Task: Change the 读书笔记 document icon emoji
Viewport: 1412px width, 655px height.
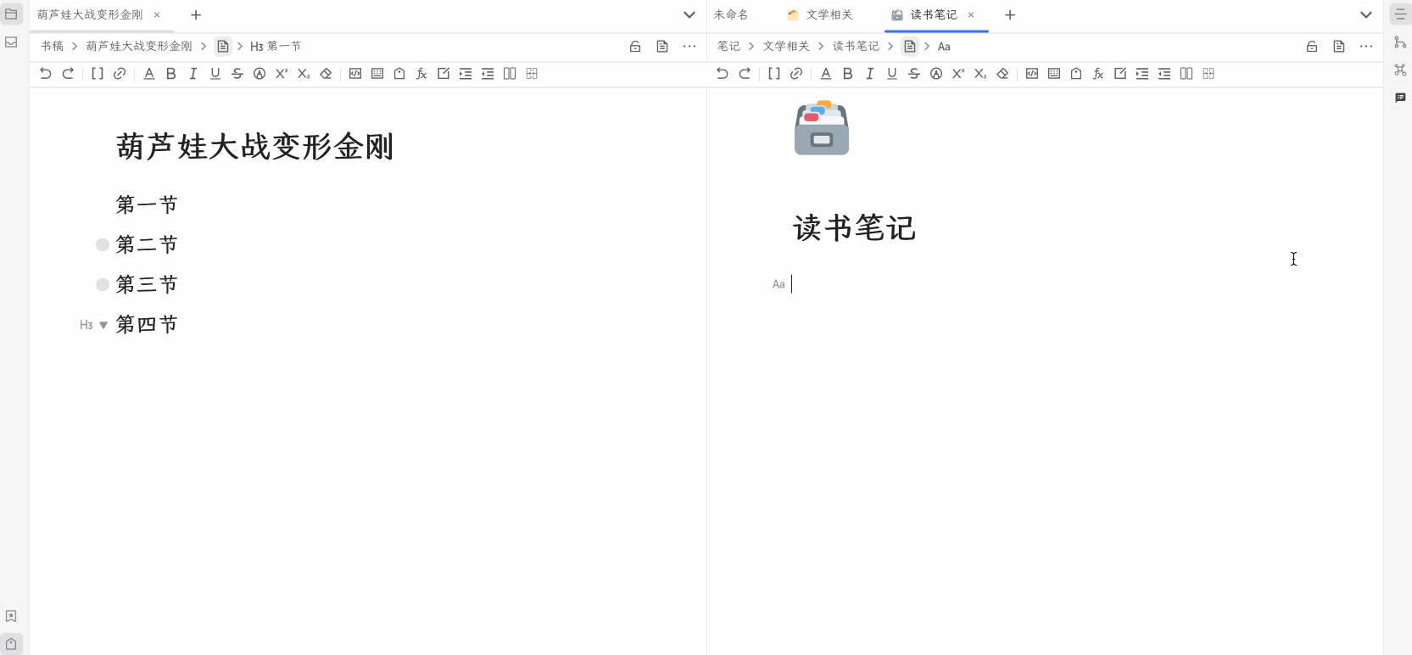Action: pyautogui.click(x=822, y=128)
